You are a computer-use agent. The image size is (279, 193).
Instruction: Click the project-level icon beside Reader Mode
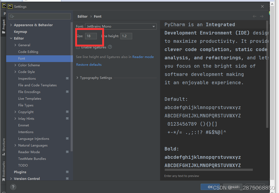(x=67, y=152)
